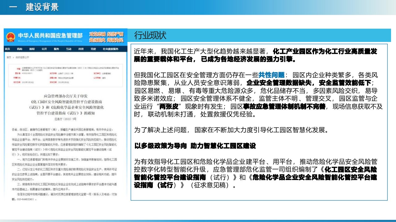Open the 新闻 navigation item
This screenshot has width=396, height=222.
pyautogui.click(x=32, y=49)
